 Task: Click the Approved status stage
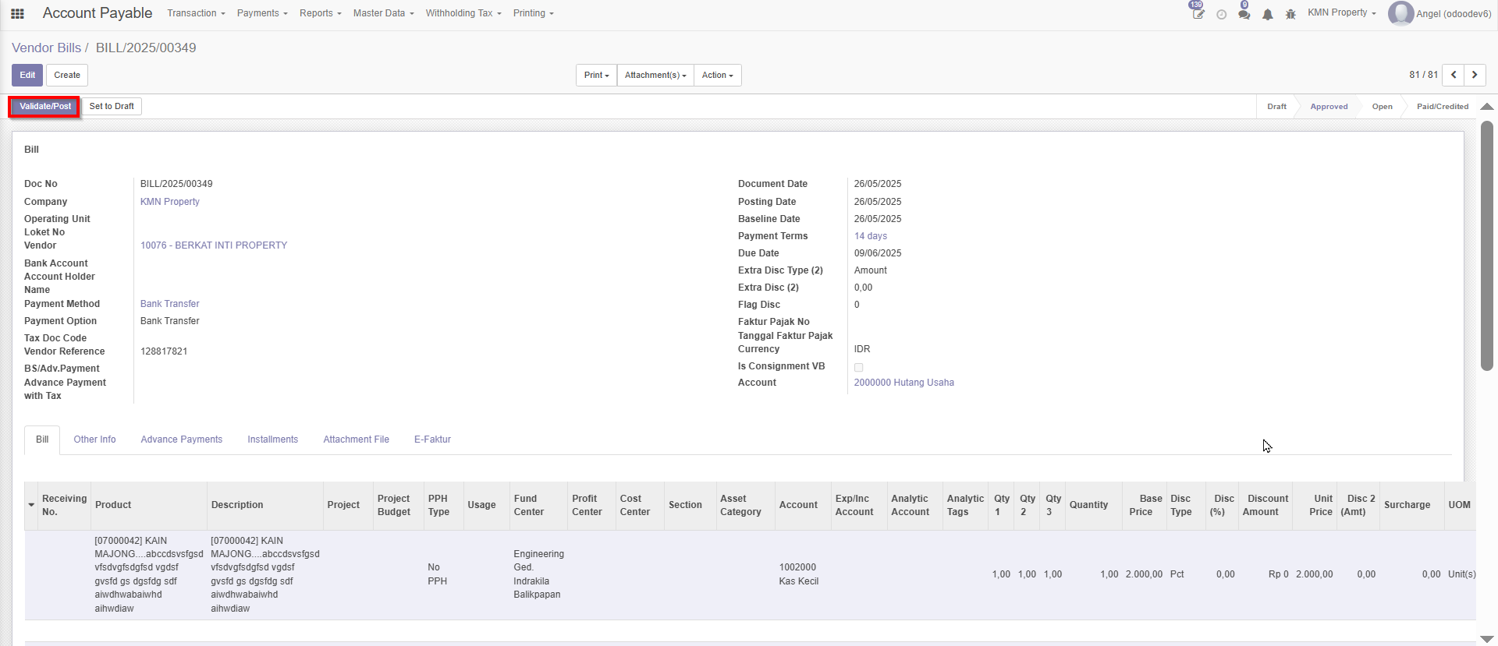tap(1329, 107)
